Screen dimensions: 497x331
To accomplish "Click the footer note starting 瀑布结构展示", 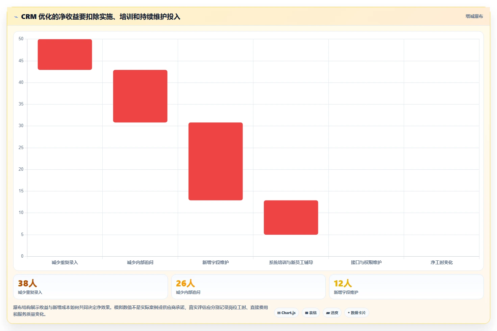I will 141,311.
